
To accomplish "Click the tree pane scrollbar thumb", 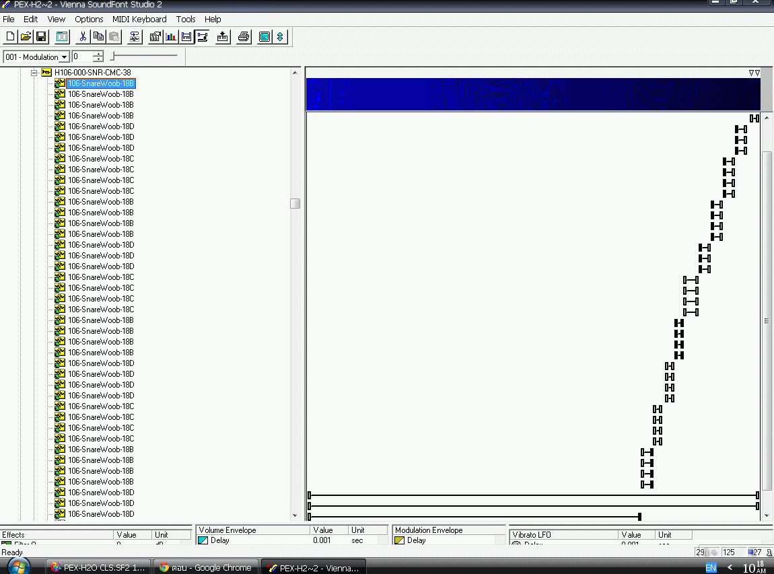I will [295, 203].
